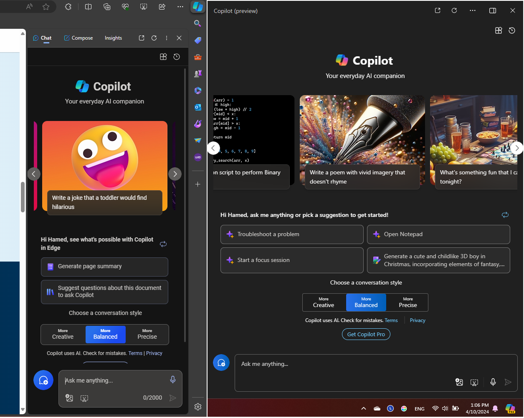Select More Precise style in Copilot preview

[408, 302]
